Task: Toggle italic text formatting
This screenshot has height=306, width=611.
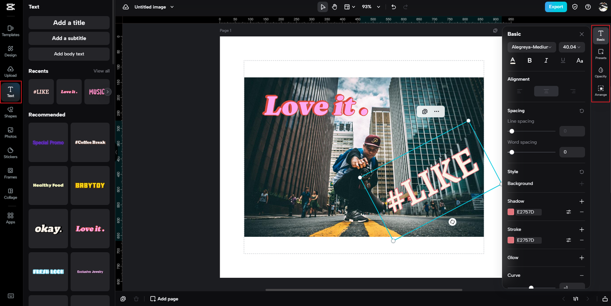Action: 546,61
